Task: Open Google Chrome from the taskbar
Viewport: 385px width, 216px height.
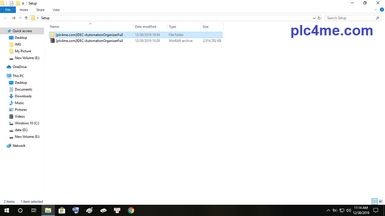Action: coord(131,210)
